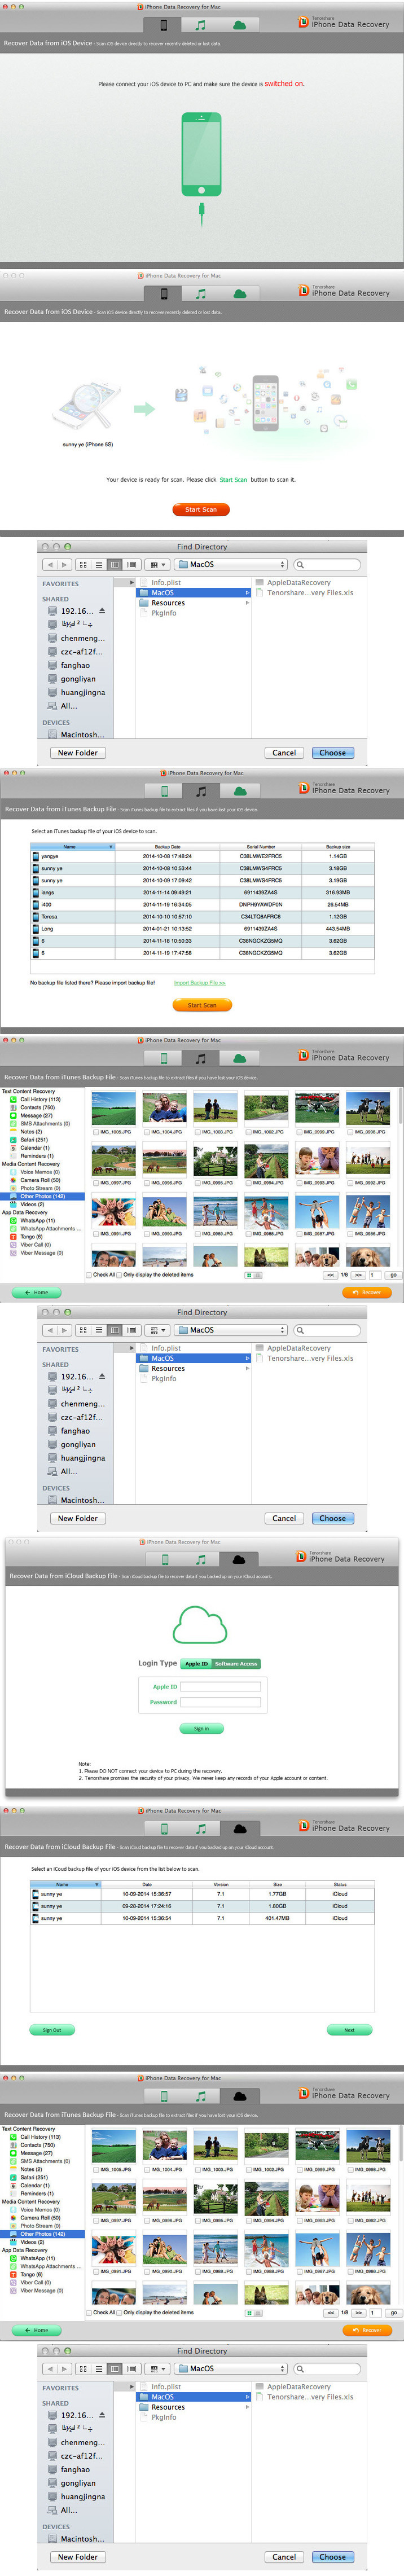The height and width of the screenshot is (2576, 404).
Task: Tick IMG_1003.JPG checkbox in lower results window
Action: [x=198, y=2169]
